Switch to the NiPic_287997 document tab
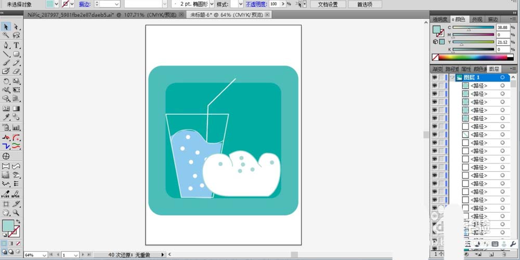Viewport: 520px width, 260px height. (x=103, y=15)
